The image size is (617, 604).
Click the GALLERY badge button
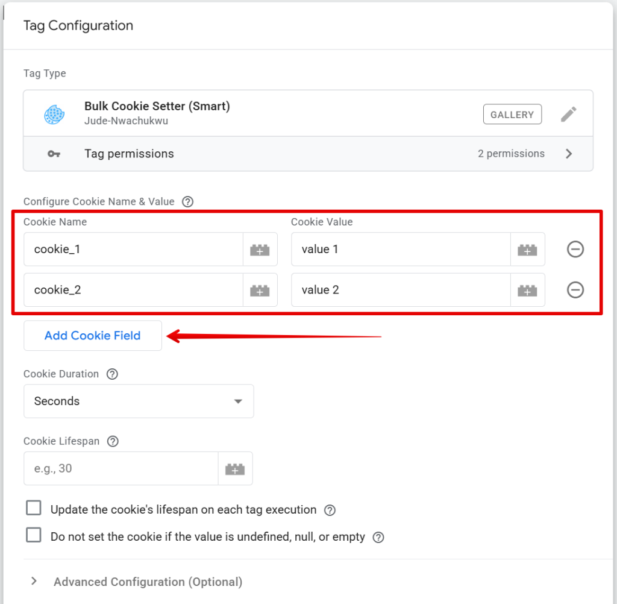click(512, 115)
